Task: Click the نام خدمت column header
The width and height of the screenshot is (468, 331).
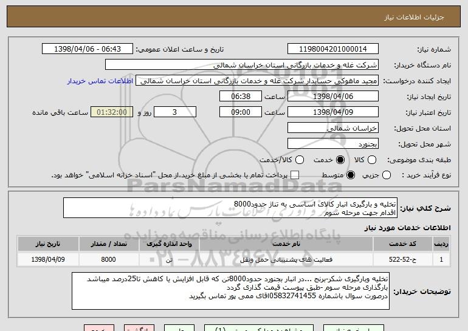Action: (x=286, y=244)
